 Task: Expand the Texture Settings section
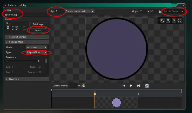[27, 37]
